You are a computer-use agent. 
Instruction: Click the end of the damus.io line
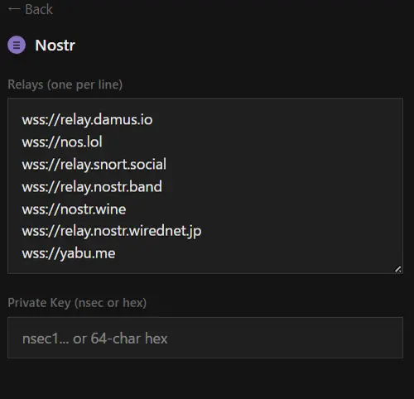153,120
